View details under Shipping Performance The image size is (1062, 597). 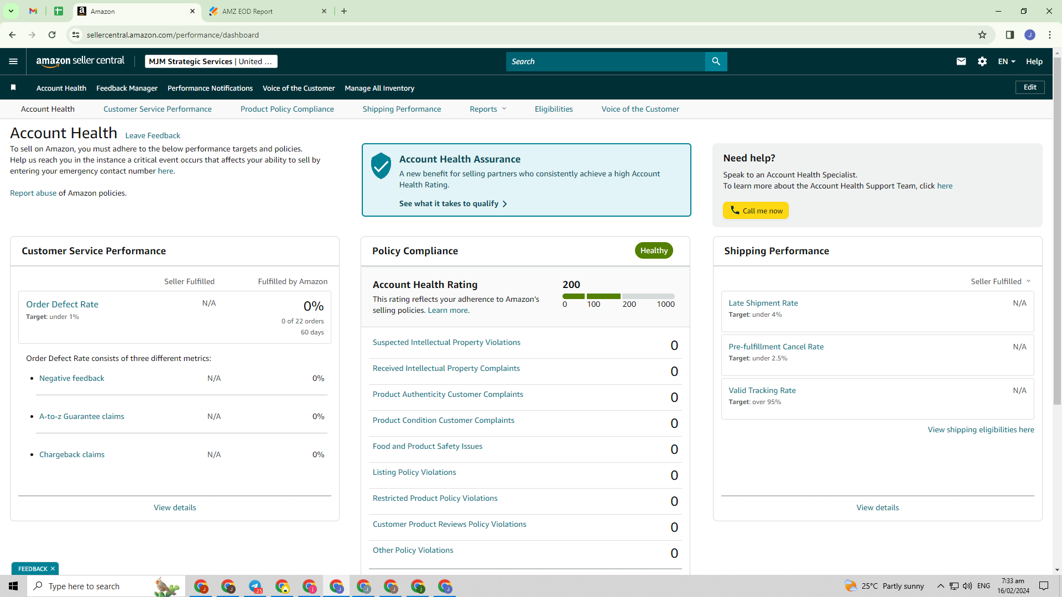click(x=877, y=507)
